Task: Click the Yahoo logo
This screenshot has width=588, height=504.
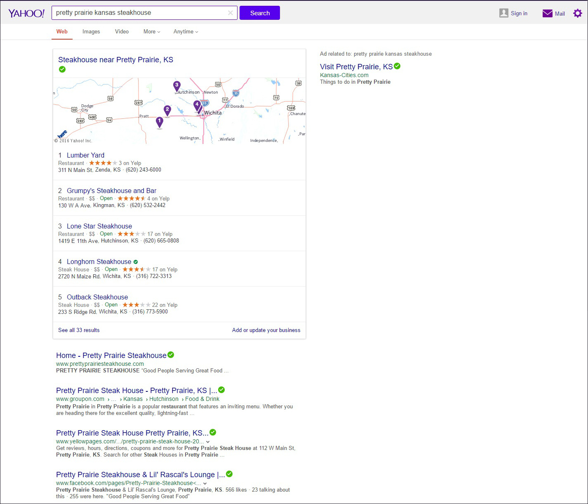Action: [26, 13]
